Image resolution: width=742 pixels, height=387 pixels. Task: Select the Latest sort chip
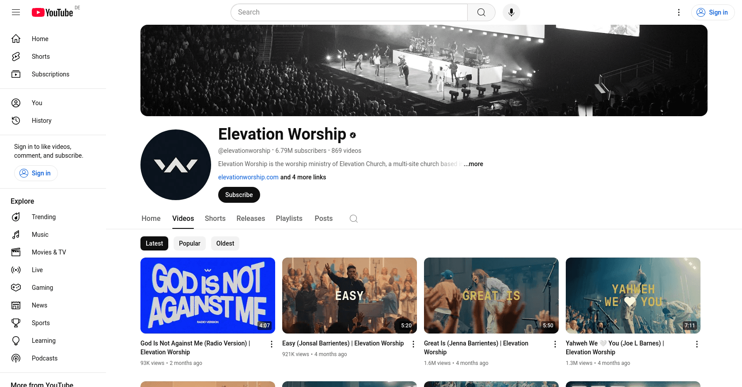[x=154, y=243]
